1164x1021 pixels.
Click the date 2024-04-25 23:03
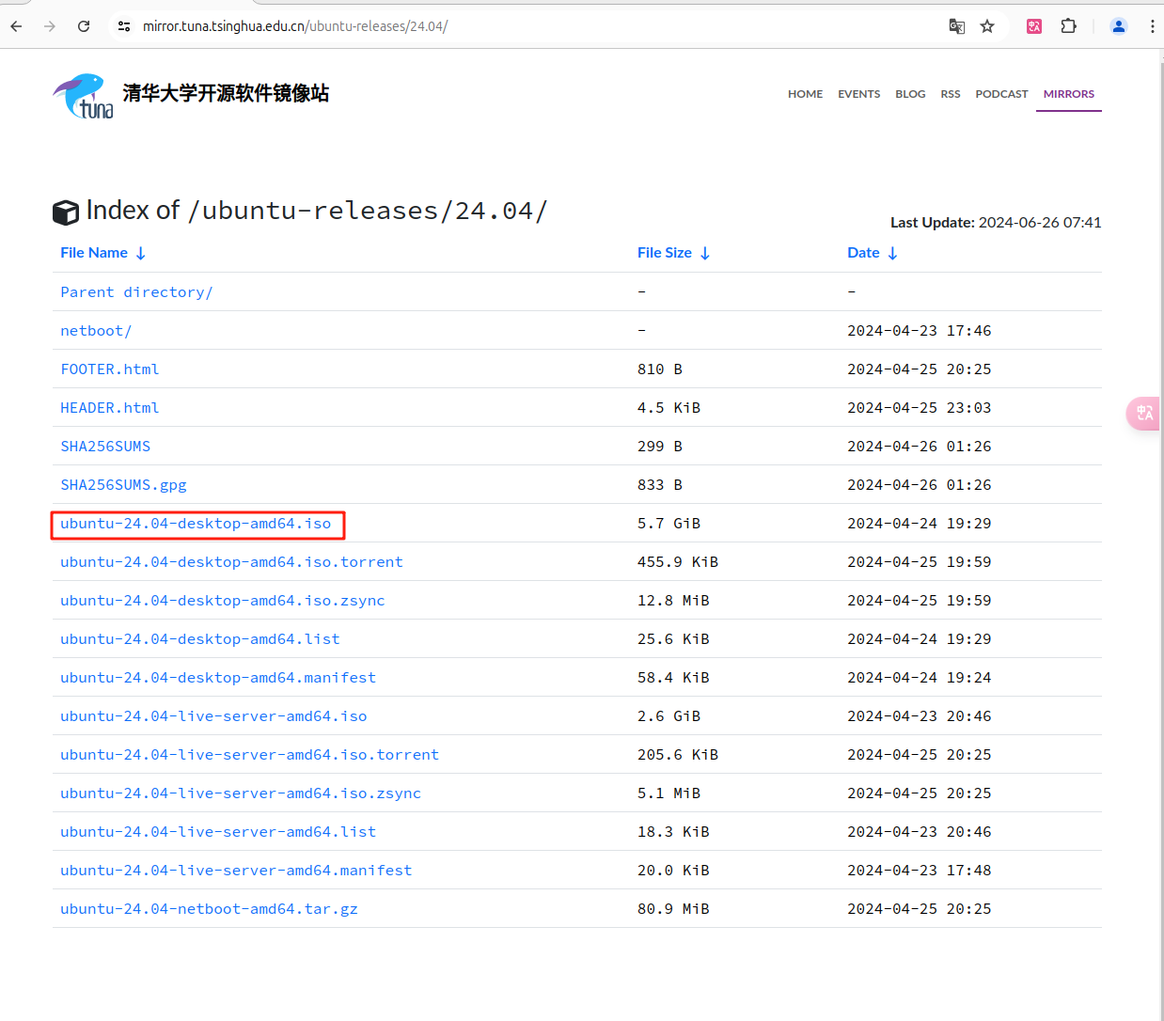(920, 408)
